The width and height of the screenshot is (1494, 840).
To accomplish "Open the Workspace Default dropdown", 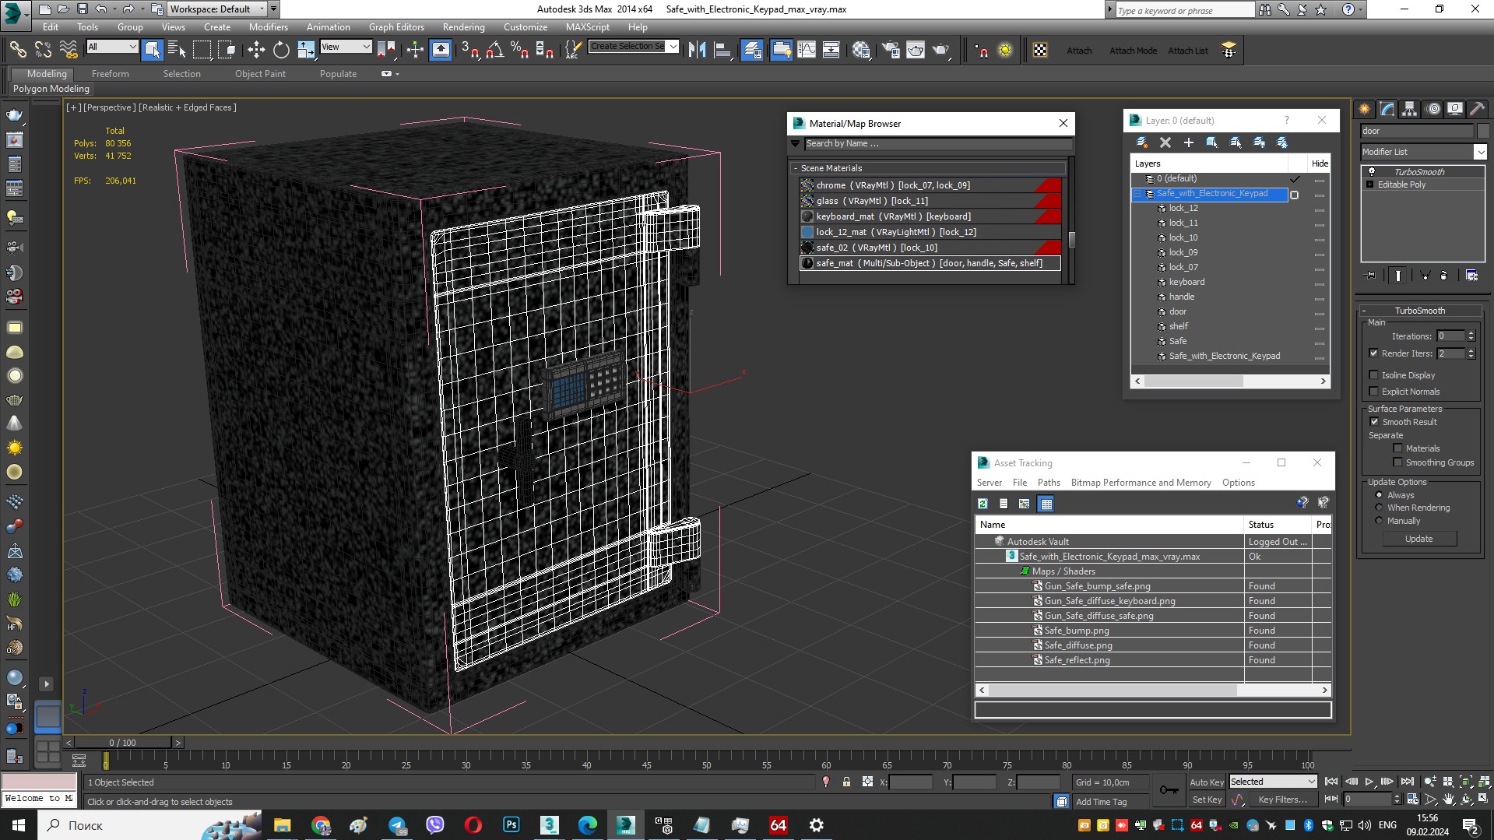I will click(x=216, y=9).
